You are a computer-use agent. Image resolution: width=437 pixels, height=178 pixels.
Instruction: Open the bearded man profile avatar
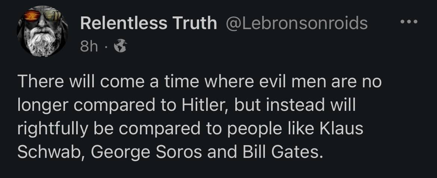[x=41, y=32]
